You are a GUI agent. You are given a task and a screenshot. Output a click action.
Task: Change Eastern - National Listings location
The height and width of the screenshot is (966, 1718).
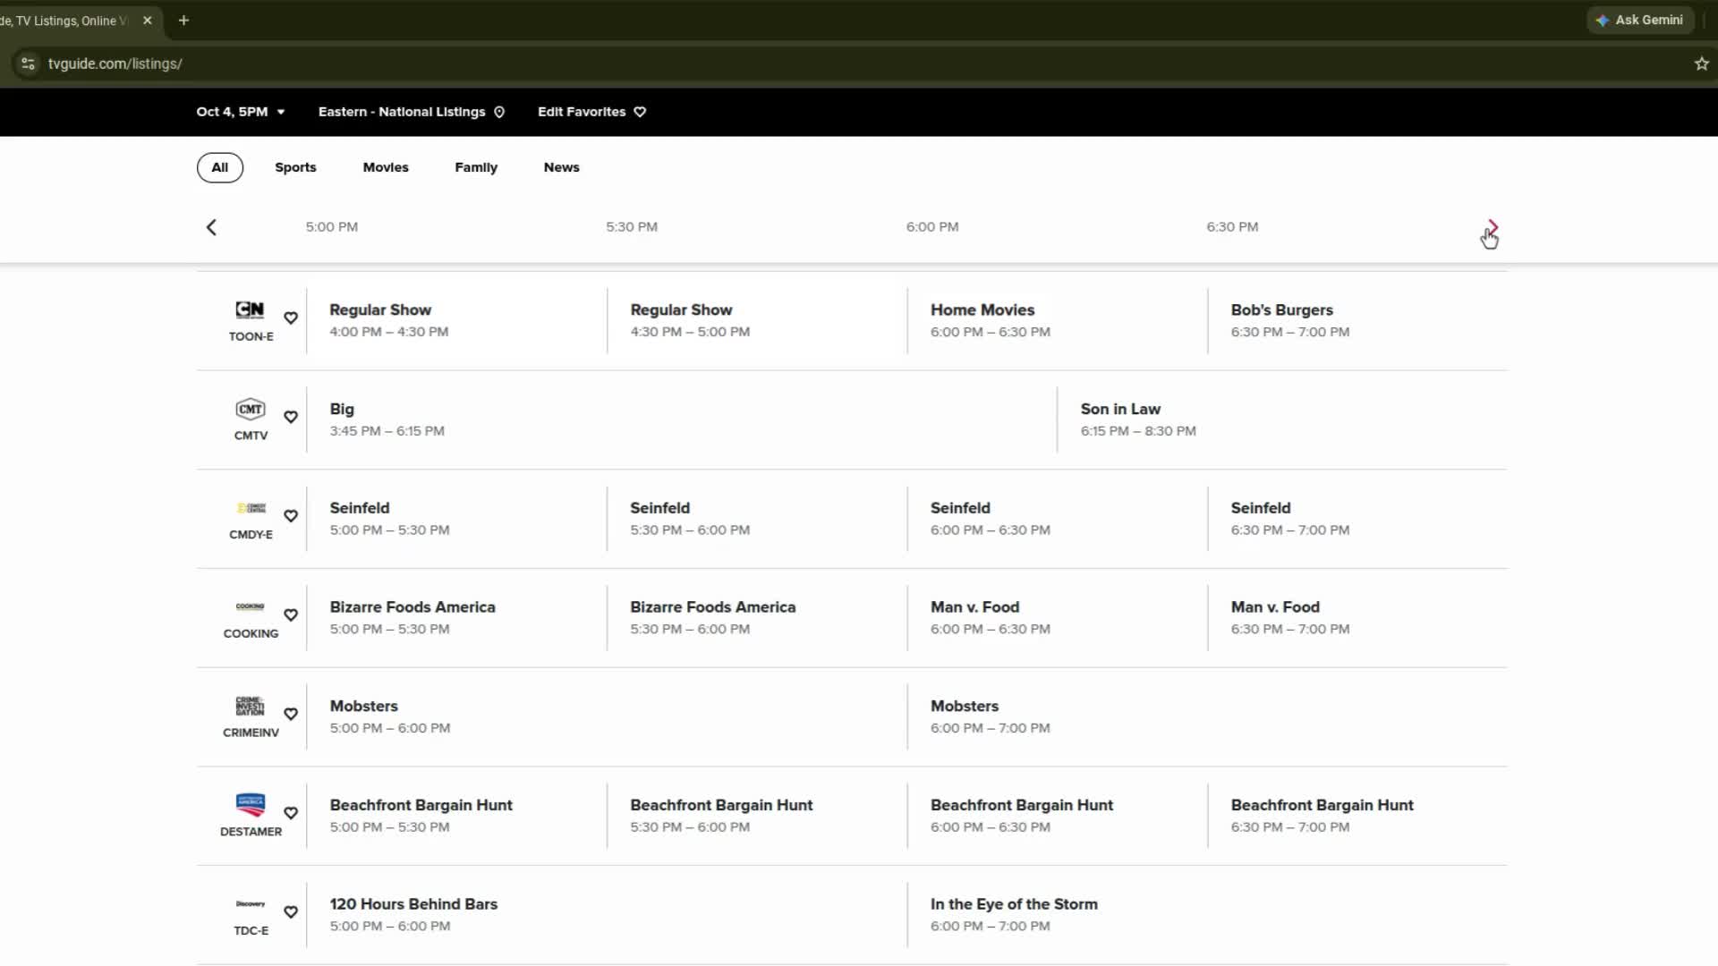[412, 112]
